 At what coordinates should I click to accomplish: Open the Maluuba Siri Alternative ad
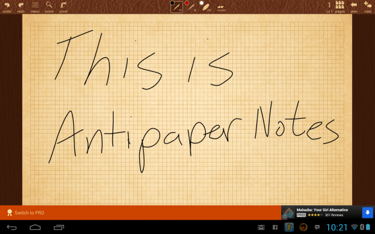pos(322,212)
